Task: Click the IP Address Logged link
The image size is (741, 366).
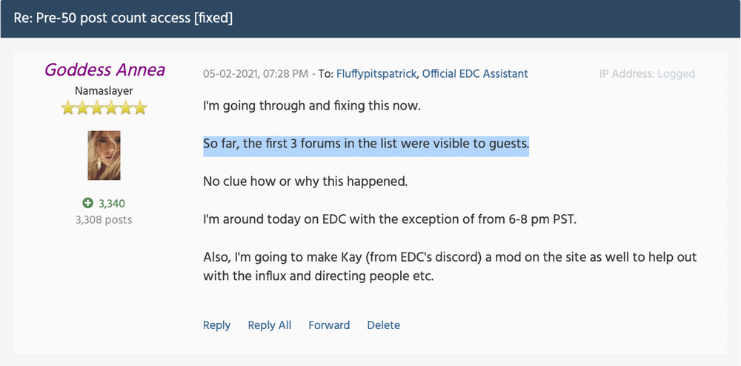Action: [x=647, y=73]
